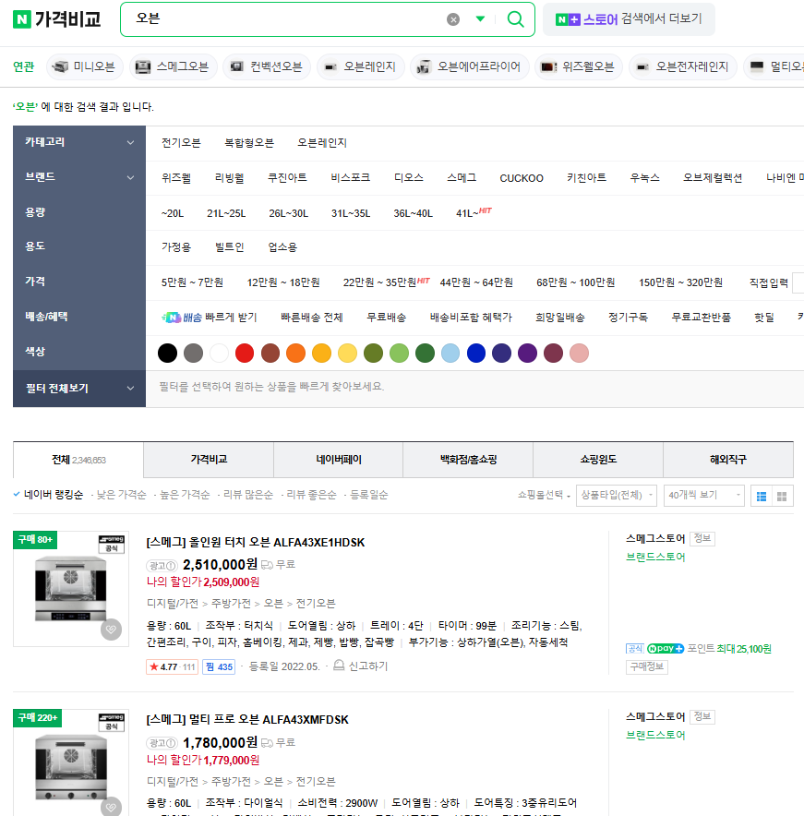Select the 오븐레인지 related keyword chip
This screenshot has width=804, height=816.
pyautogui.click(x=361, y=66)
